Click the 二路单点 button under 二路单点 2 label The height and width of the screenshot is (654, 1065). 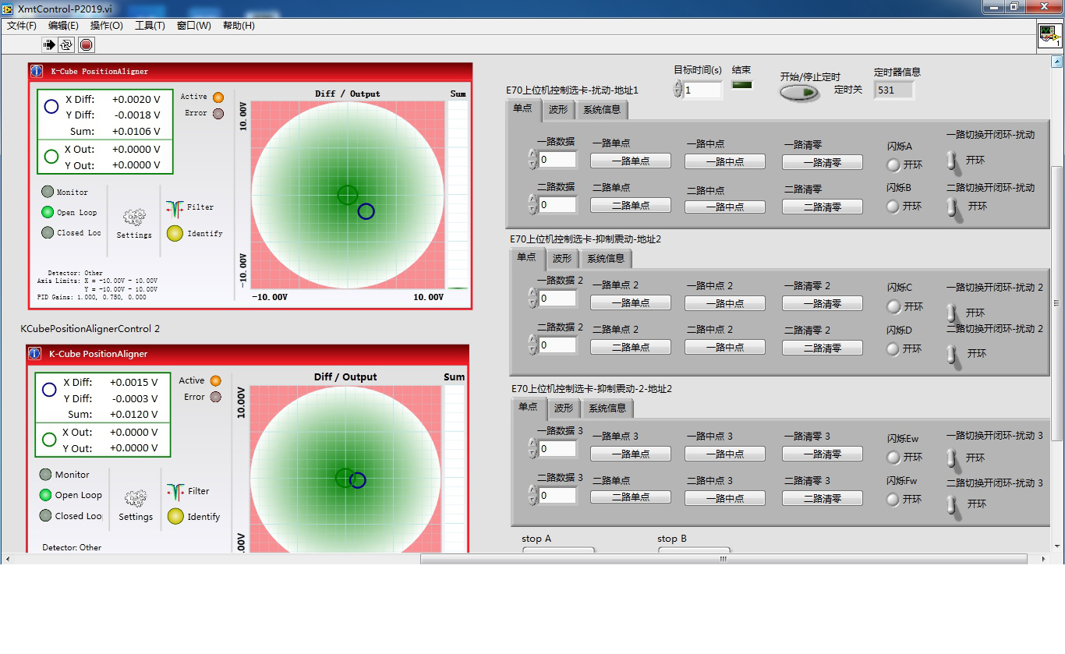pos(630,347)
